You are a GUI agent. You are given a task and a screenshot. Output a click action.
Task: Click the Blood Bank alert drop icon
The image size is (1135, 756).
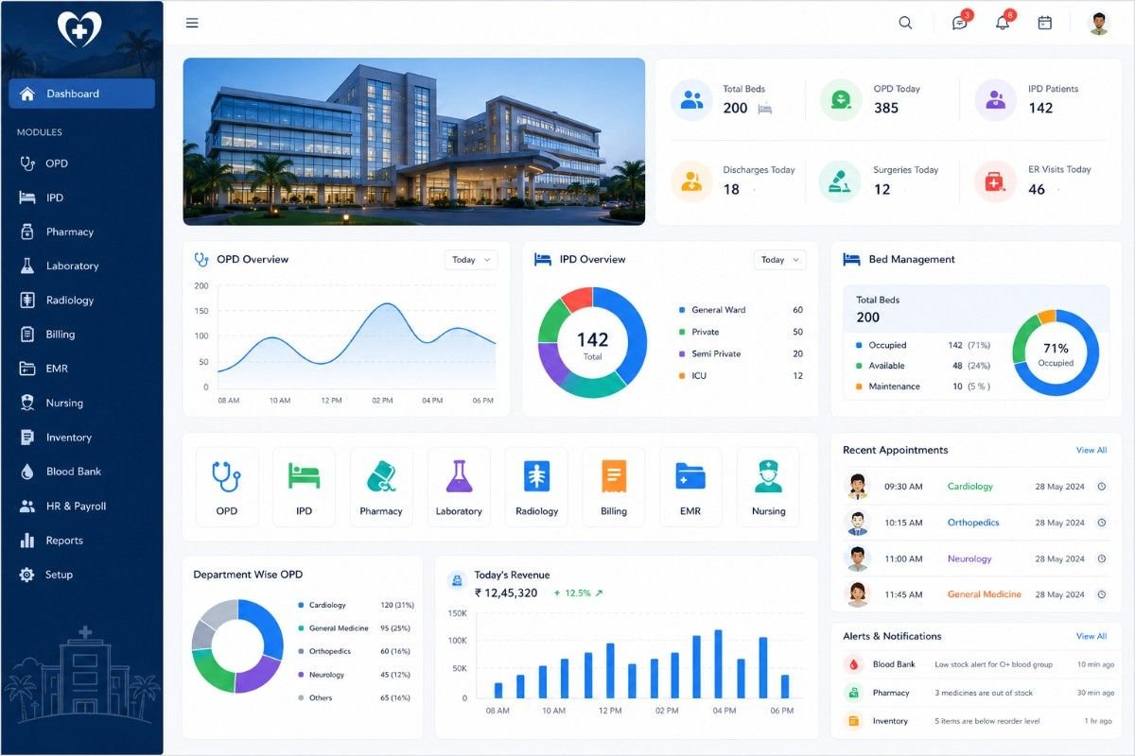pyautogui.click(x=854, y=664)
